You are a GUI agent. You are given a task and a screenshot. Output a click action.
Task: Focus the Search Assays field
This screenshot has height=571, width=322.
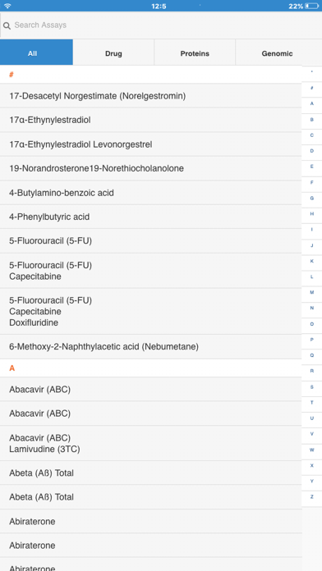161,25
